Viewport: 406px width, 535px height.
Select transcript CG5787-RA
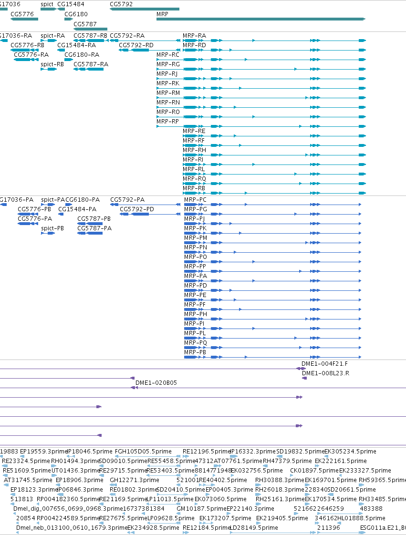click(91, 64)
